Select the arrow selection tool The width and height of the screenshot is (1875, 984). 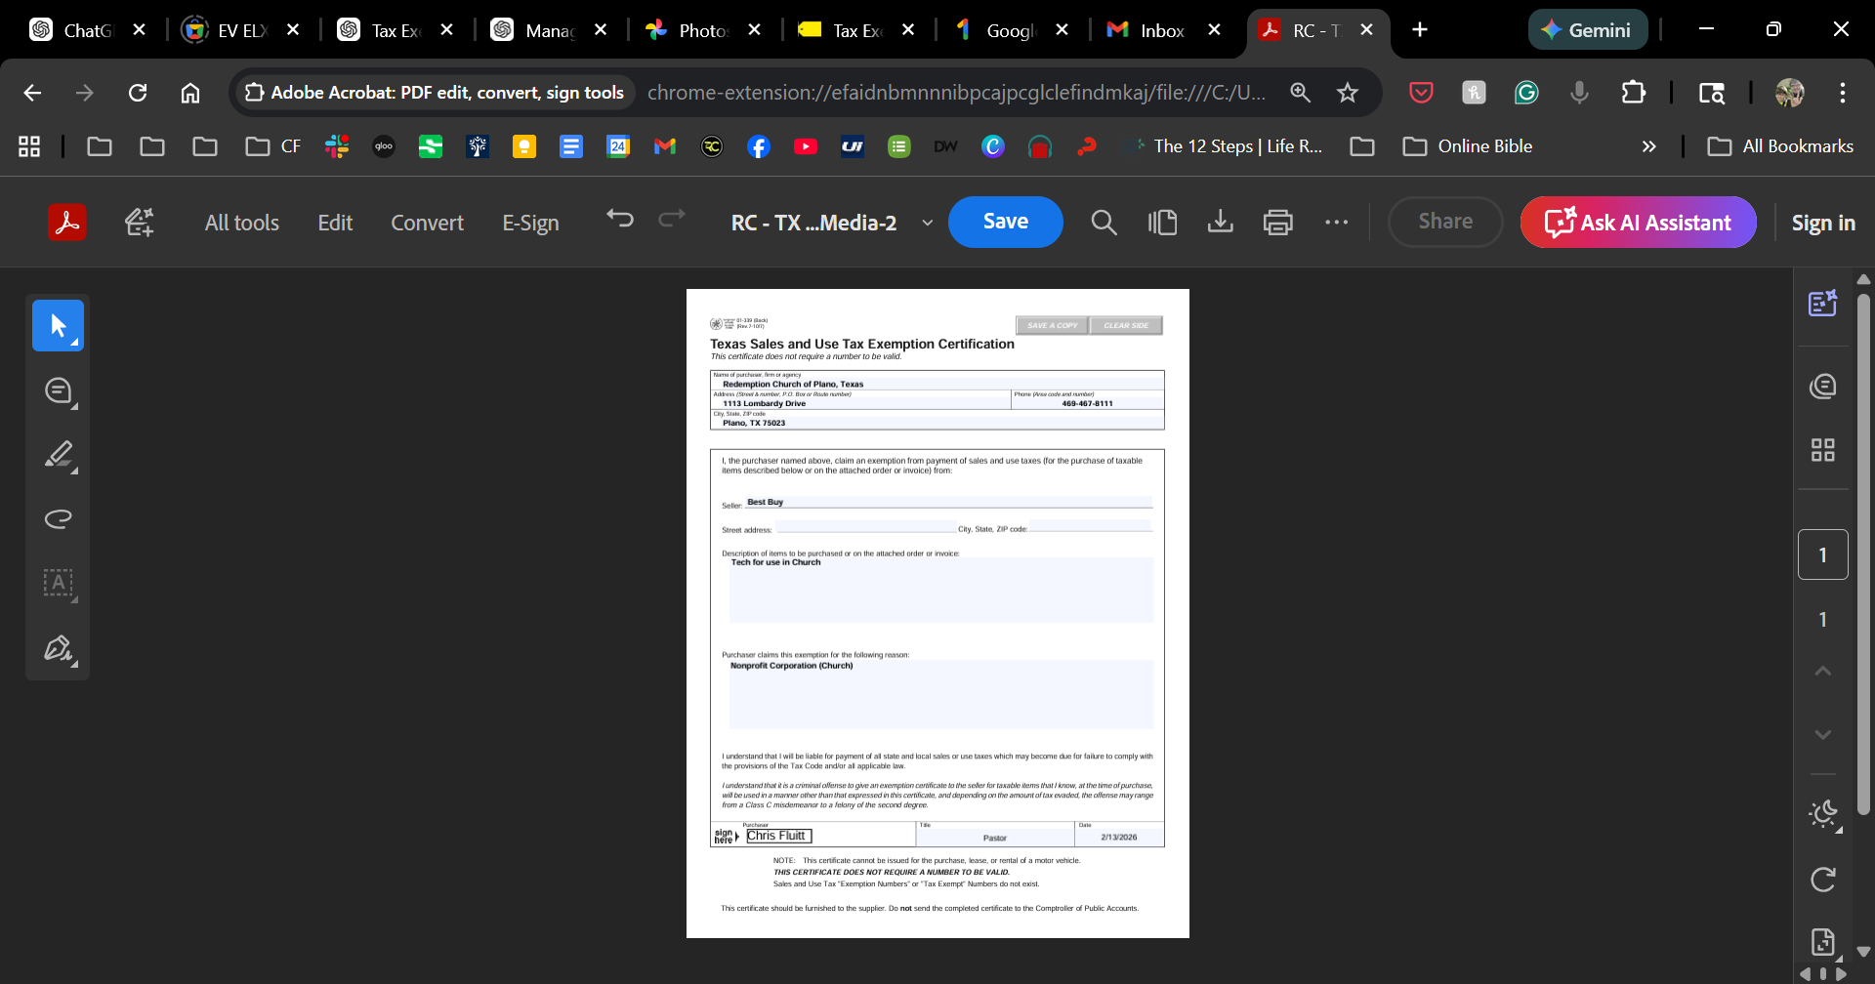coord(58,325)
